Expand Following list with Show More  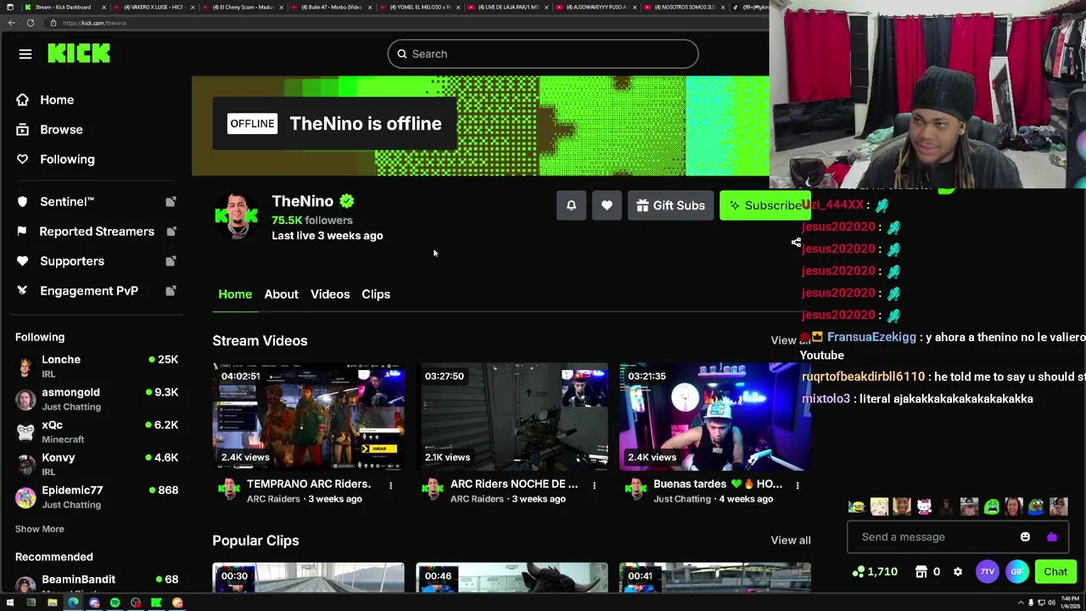pos(40,529)
